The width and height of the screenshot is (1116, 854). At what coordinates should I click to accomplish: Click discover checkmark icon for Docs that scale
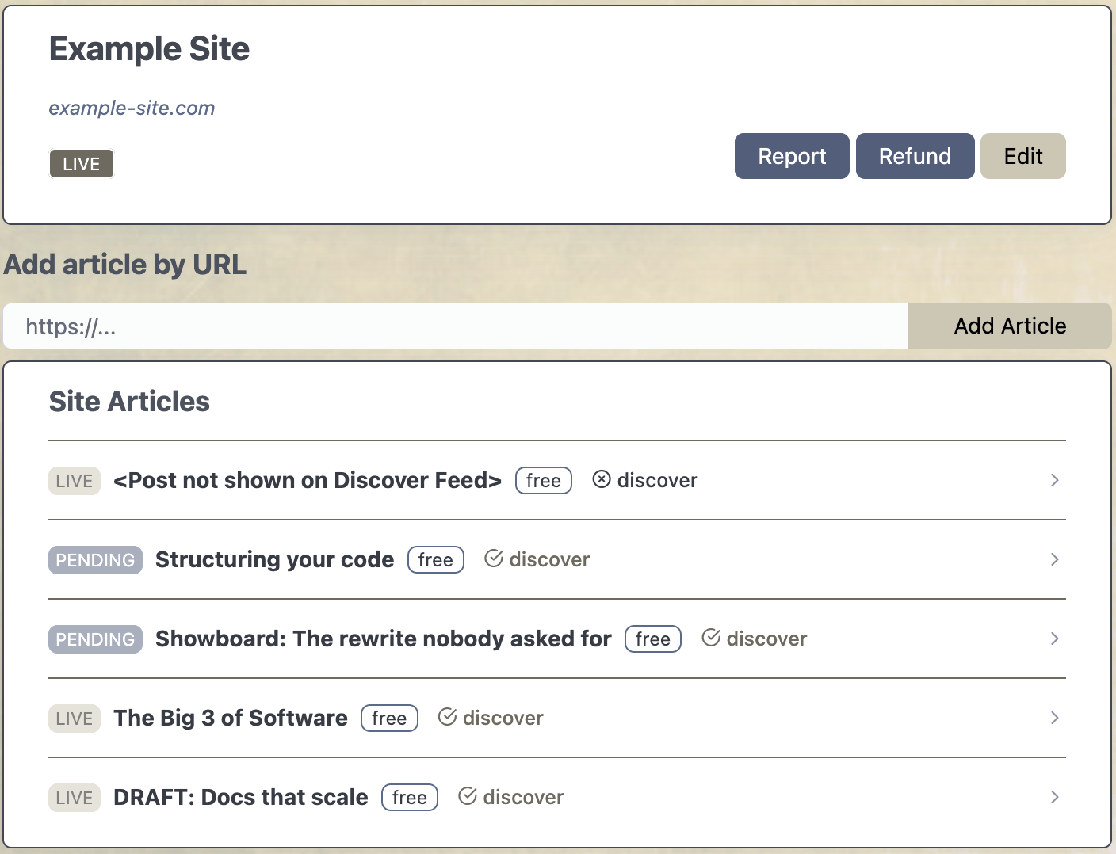coord(468,796)
